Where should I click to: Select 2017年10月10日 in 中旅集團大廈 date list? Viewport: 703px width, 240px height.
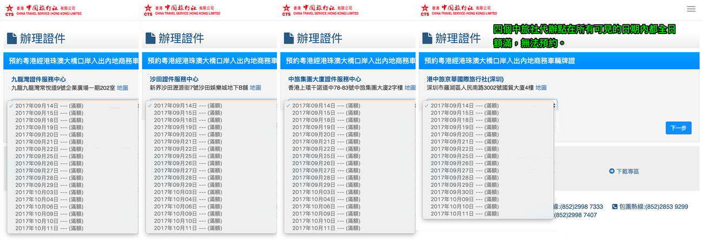[350, 221]
